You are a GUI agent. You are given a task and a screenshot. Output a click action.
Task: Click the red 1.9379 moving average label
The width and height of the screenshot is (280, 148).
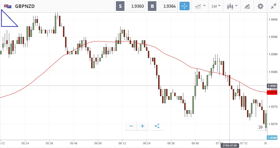(272, 92)
